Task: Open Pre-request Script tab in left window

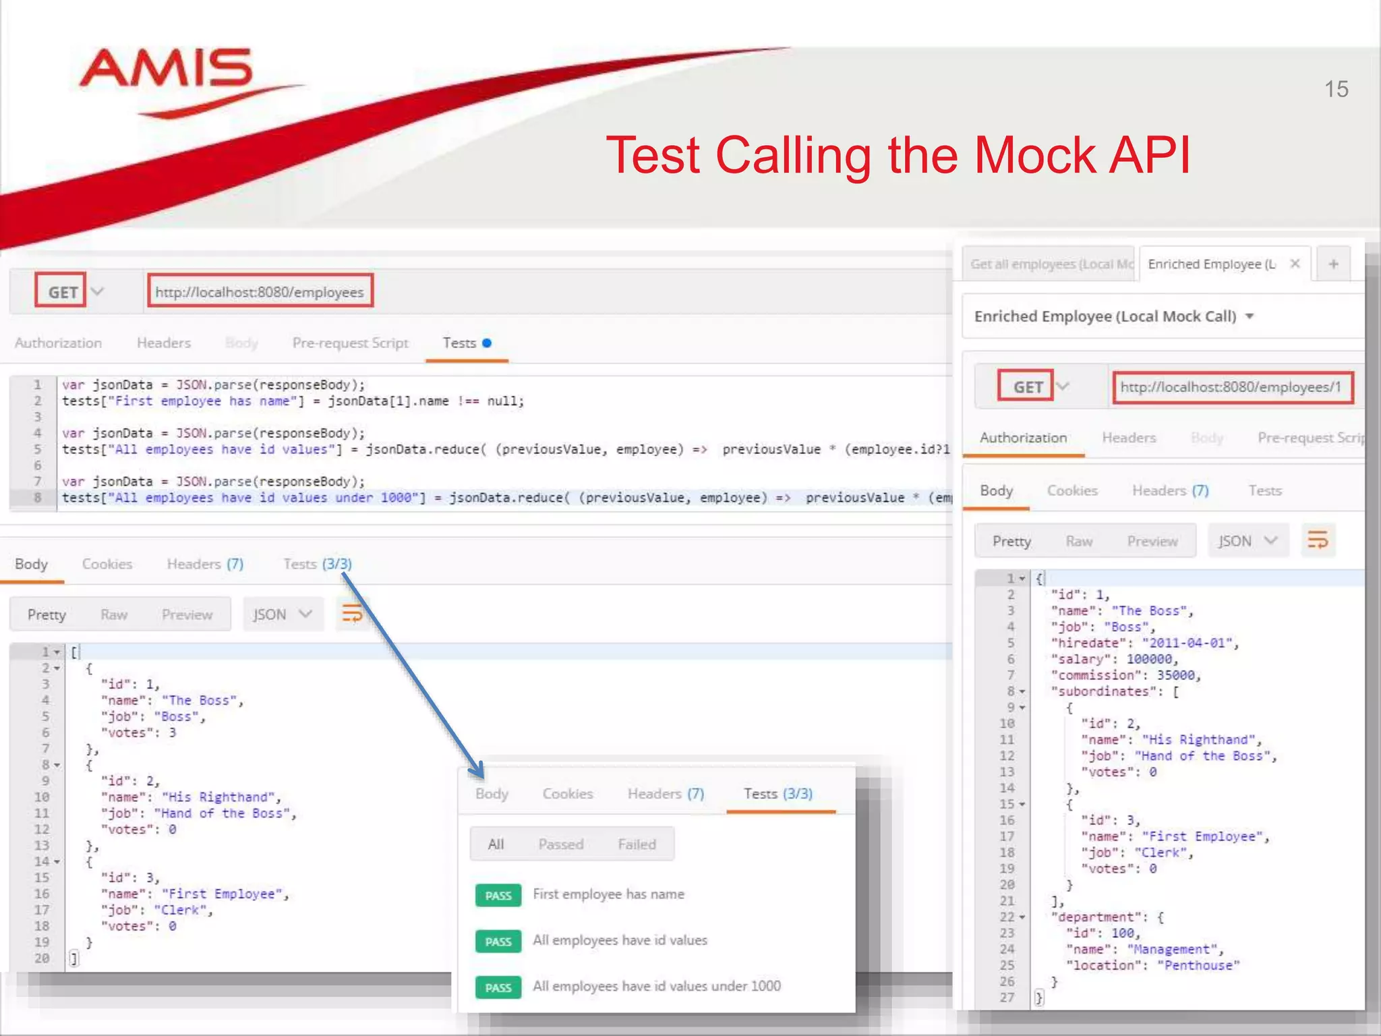Action: [x=351, y=343]
